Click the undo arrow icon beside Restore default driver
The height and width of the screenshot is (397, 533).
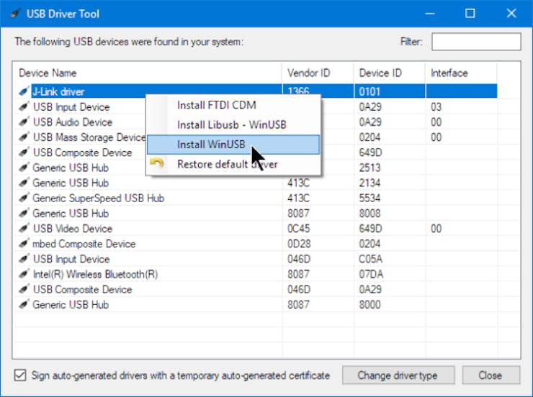point(156,164)
